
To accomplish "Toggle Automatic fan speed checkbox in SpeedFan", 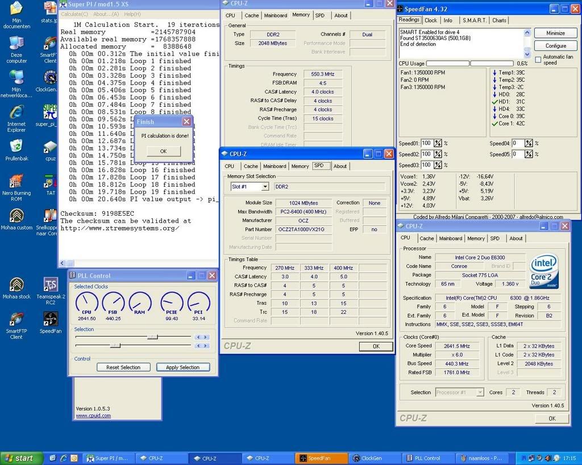I will click(x=538, y=60).
